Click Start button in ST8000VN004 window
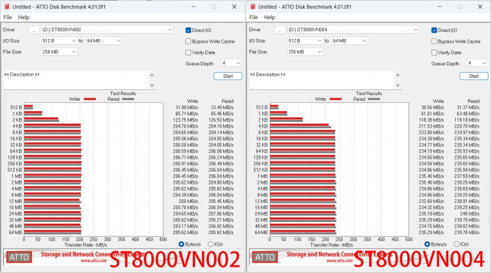Viewport: 491px width, 273px height. pos(474,76)
